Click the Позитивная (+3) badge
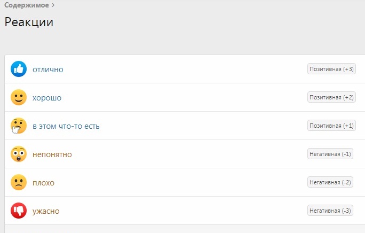 [331, 69]
